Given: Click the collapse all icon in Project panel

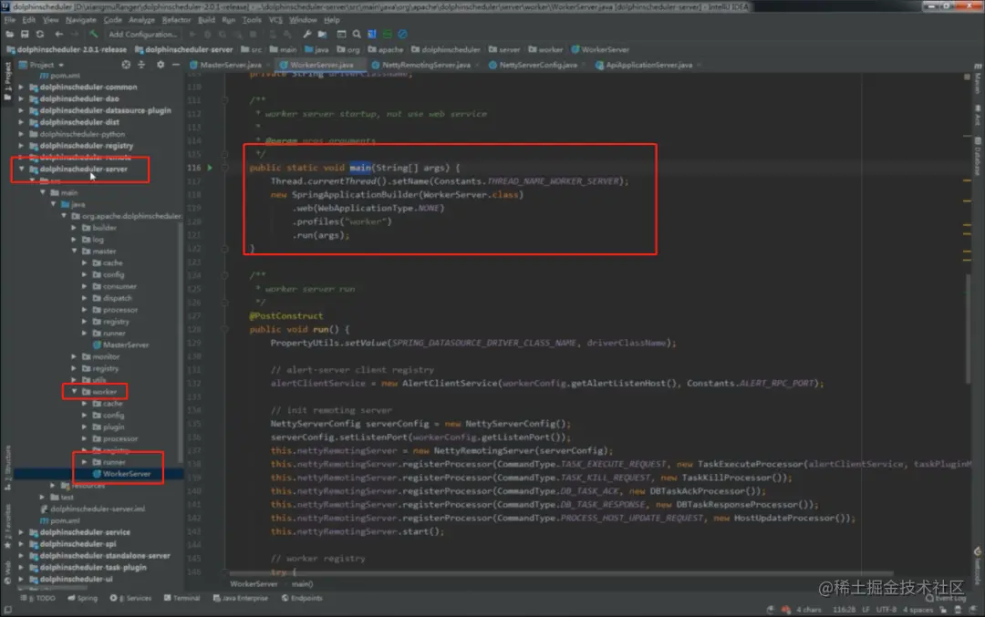Looking at the screenshot, I should coord(141,65).
